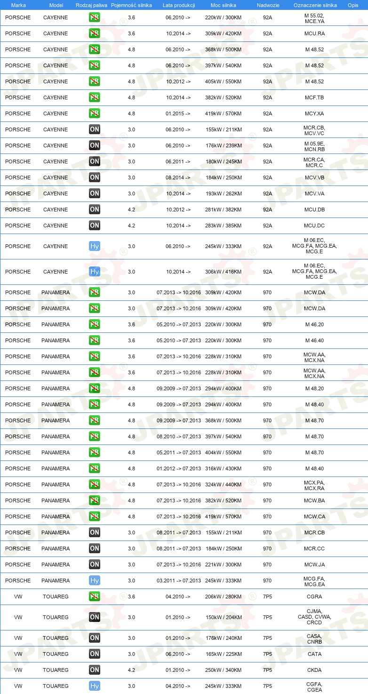
Task: Click the Model column header
Action: pos(56,5)
